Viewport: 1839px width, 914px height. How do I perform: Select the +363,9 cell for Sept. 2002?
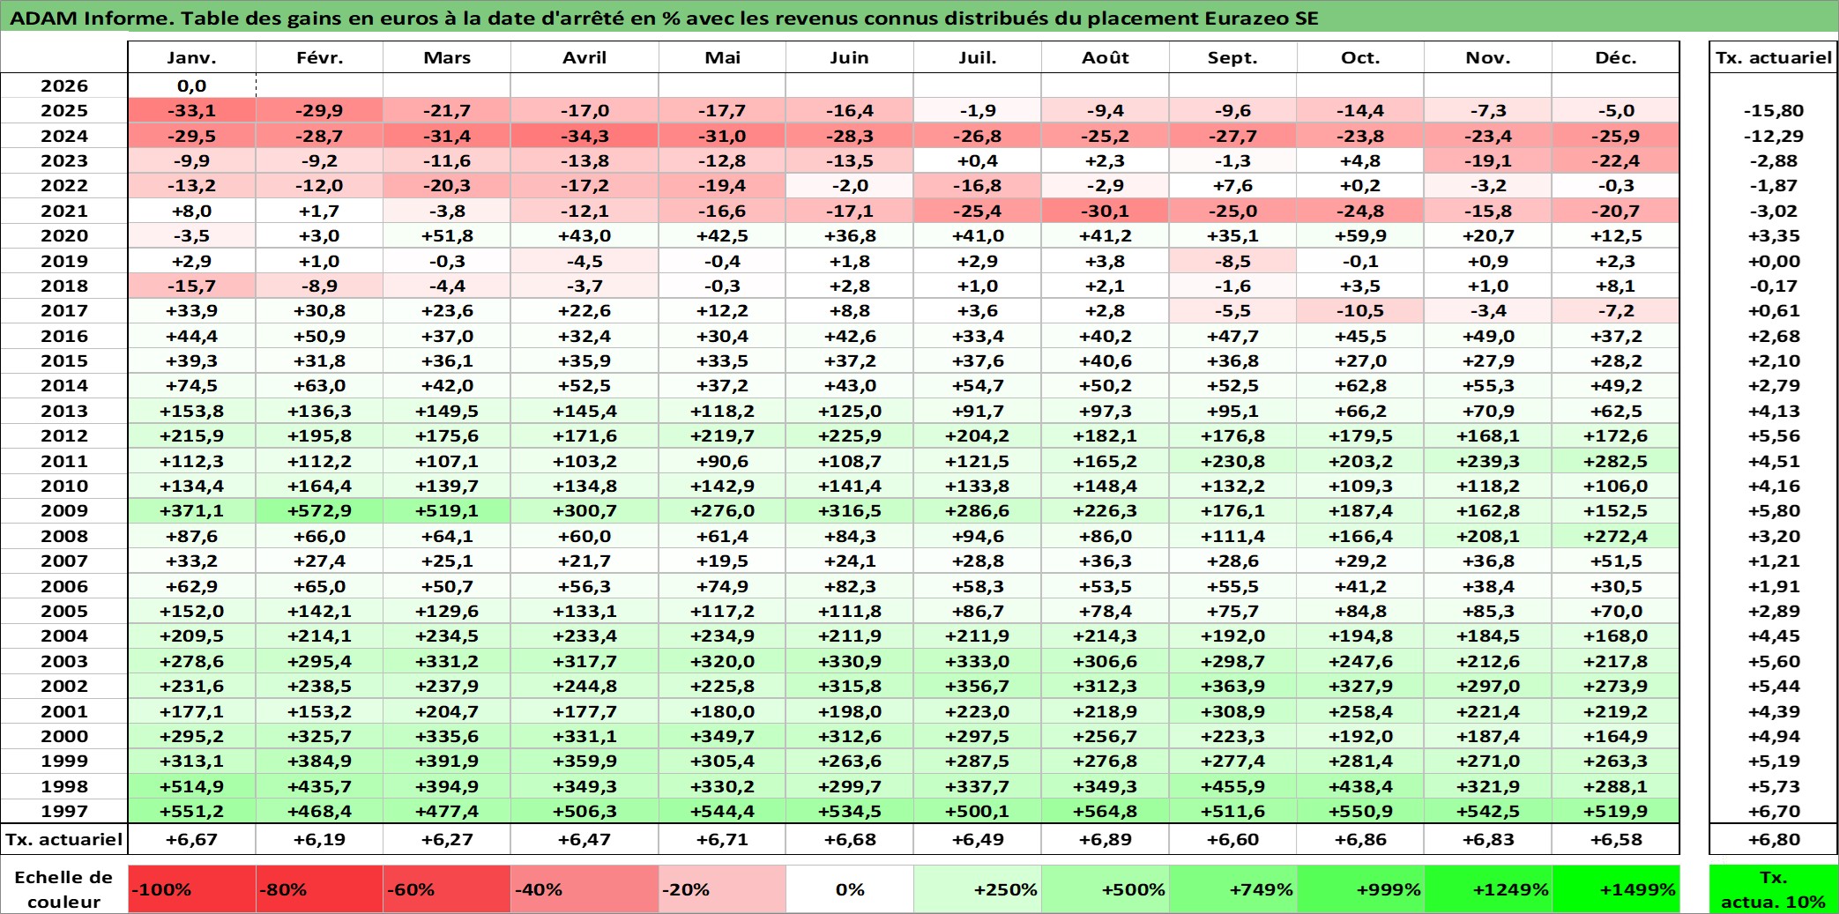1233,686
